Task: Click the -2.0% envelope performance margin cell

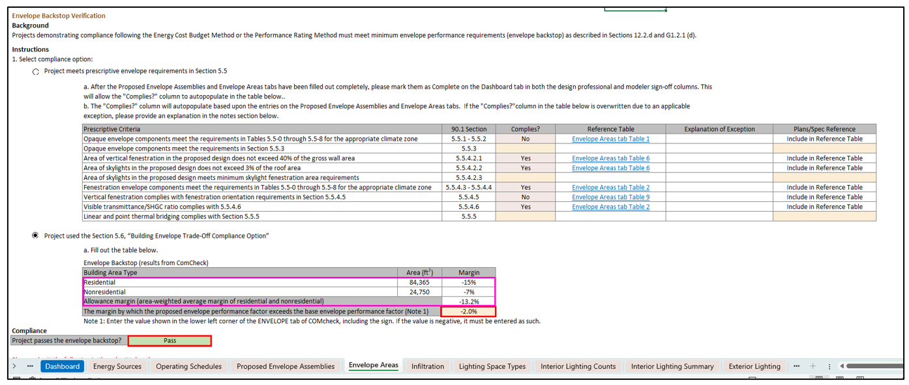Action: tap(468, 311)
